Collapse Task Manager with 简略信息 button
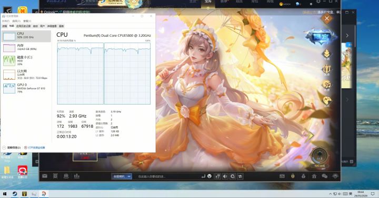Viewport: 379px width, 198px height. pos(12,148)
